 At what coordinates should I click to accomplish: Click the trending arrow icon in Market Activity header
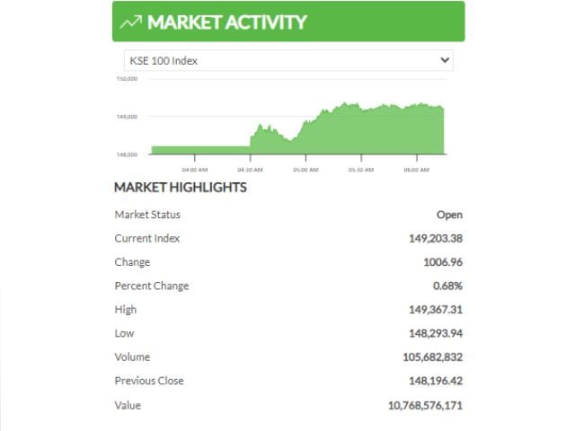coord(130,22)
